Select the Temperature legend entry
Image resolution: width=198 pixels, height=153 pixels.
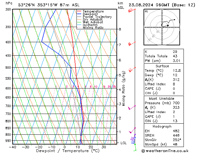tap(93, 11)
